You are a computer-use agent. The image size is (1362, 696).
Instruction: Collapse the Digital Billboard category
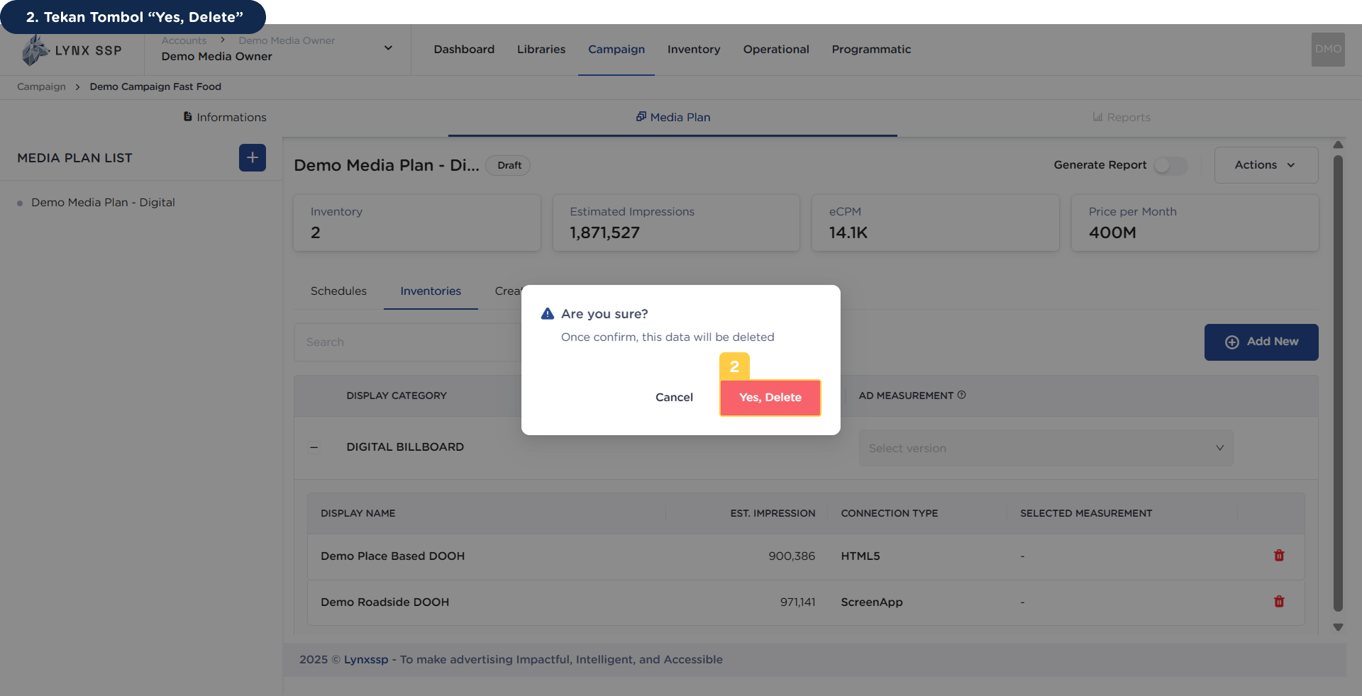click(x=314, y=447)
